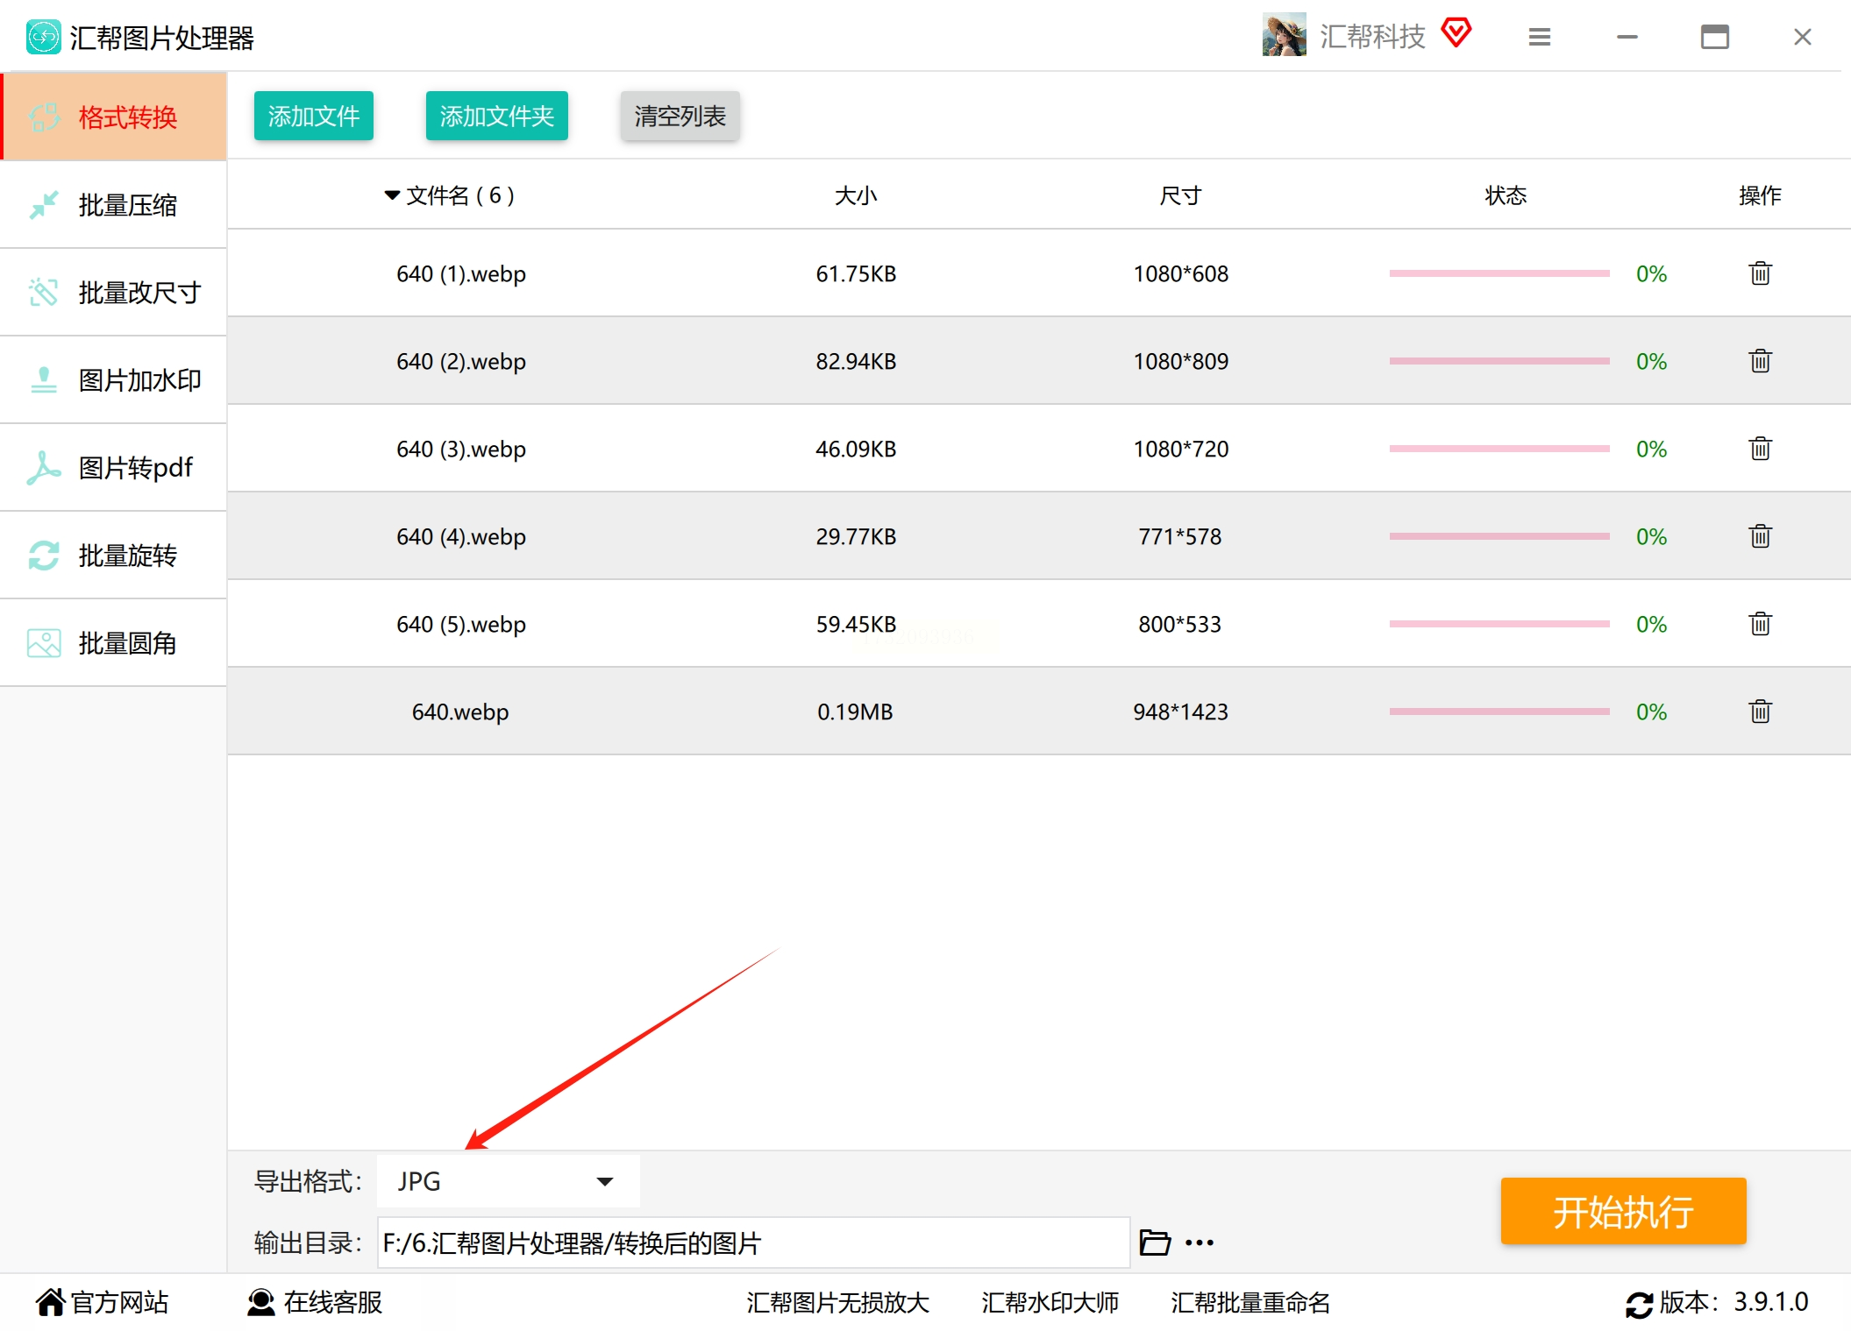The height and width of the screenshot is (1331, 1851).
Task: Click size value 0.19MB
Action: click(855, 712)
